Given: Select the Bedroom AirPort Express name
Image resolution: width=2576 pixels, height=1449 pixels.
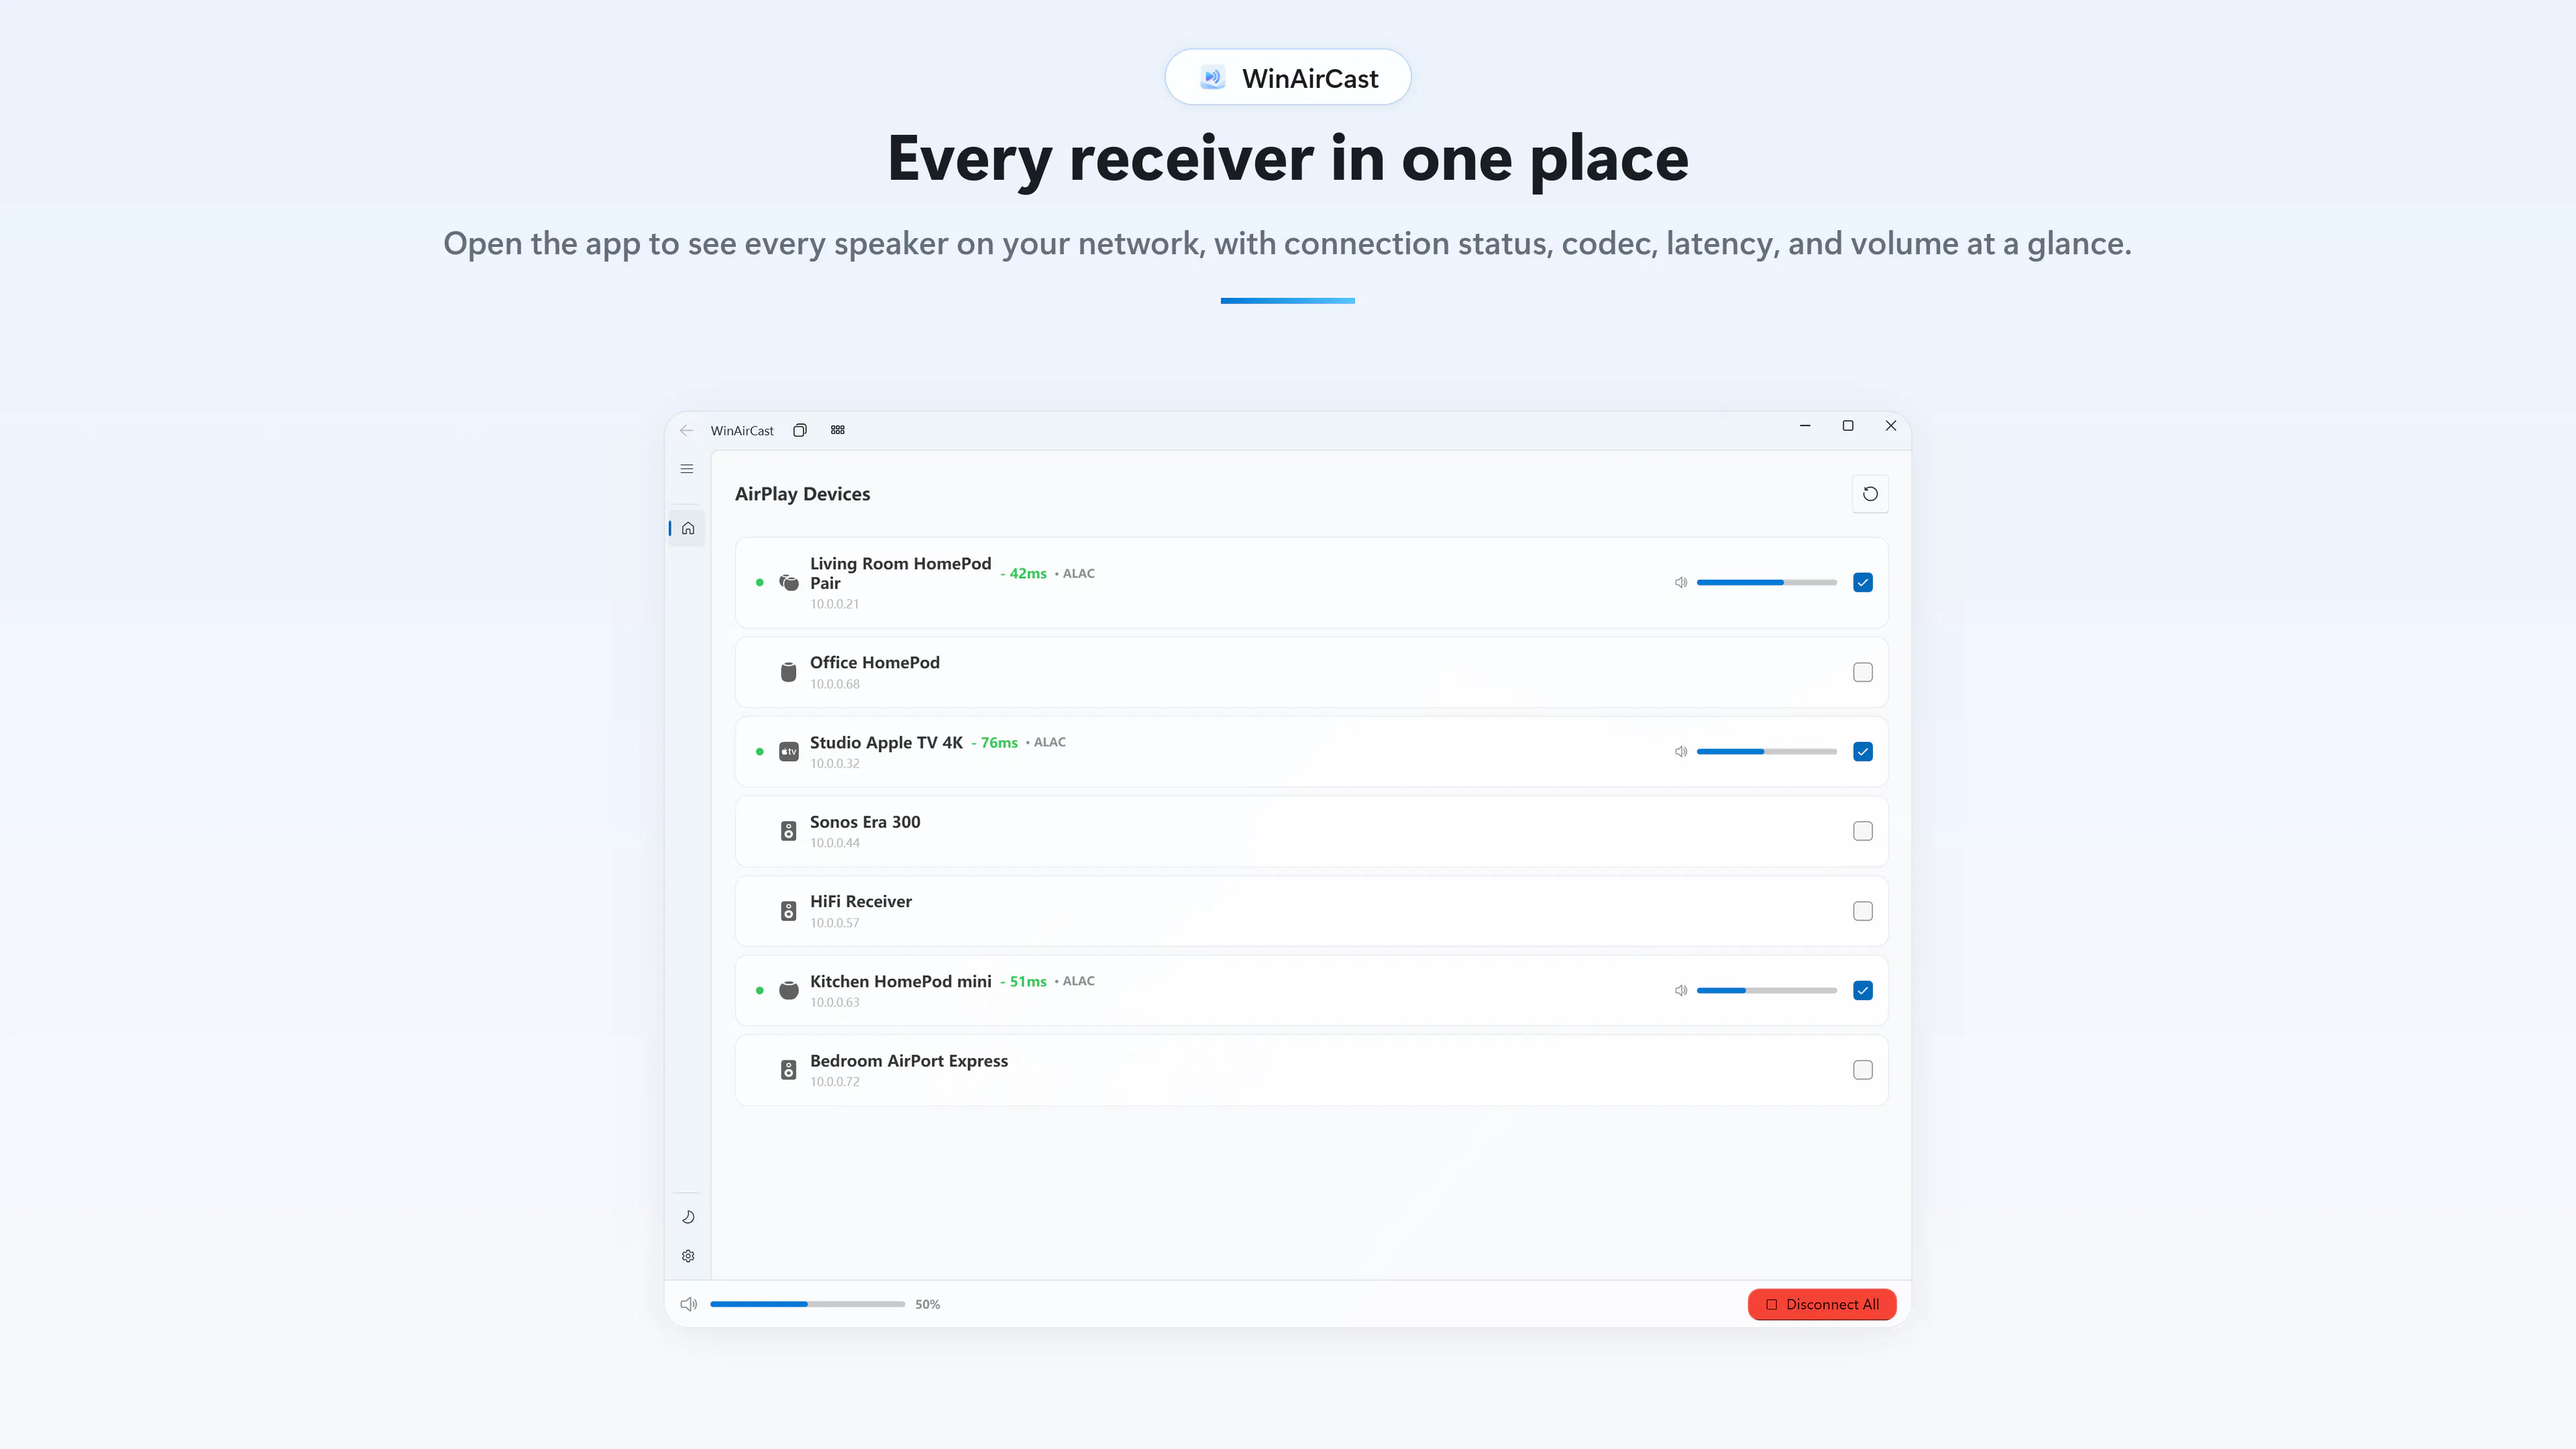Looking at the screenshot, I should pos(909,1061).
